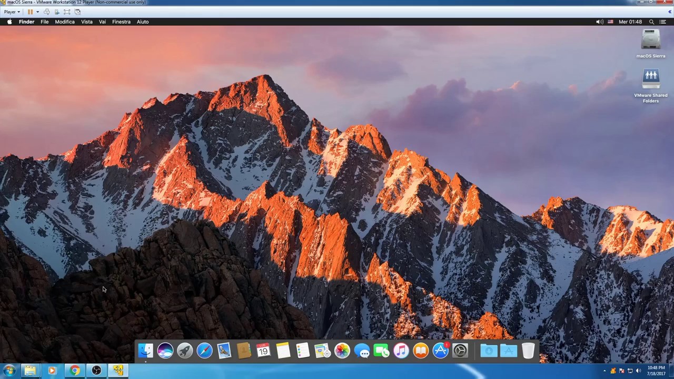Open Messages app in the dock
Image resolution: width=674 pixels, height=379 pixels.
point(362,351)
